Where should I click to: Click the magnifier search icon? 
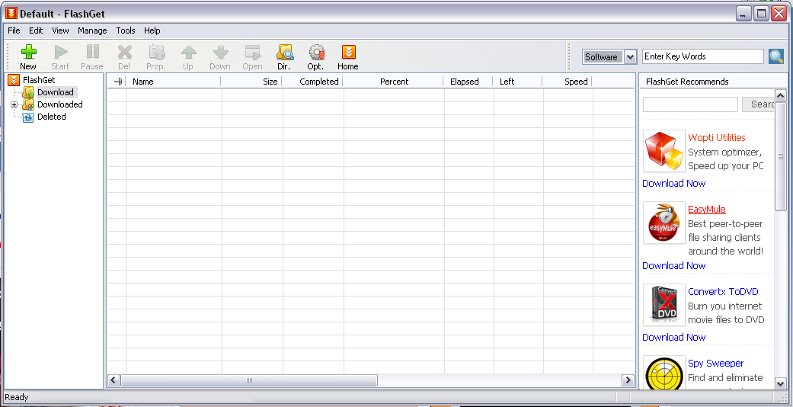click(x=776, y=56)
